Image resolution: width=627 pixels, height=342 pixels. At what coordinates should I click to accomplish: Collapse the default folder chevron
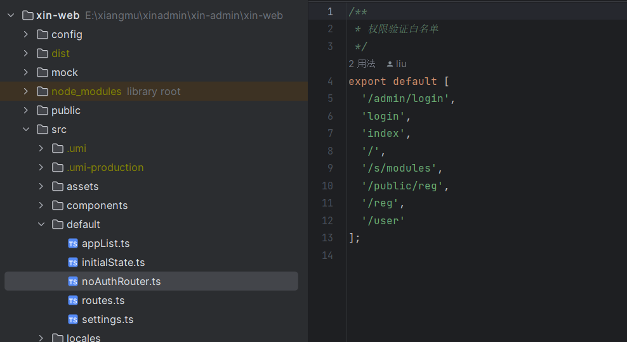click(x=41, y=225)
